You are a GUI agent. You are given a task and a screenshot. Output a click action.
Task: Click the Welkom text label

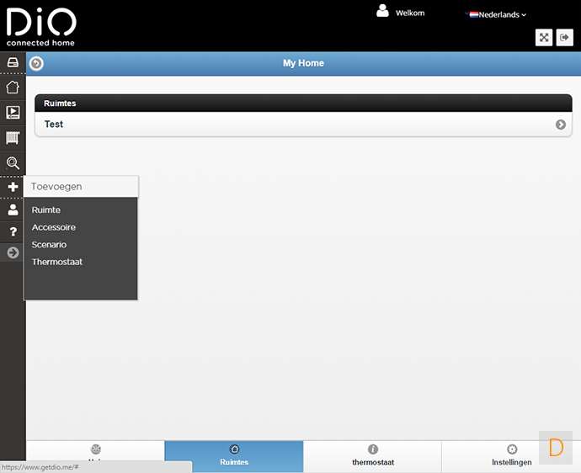pyautogui.click(x=410, y=13)
